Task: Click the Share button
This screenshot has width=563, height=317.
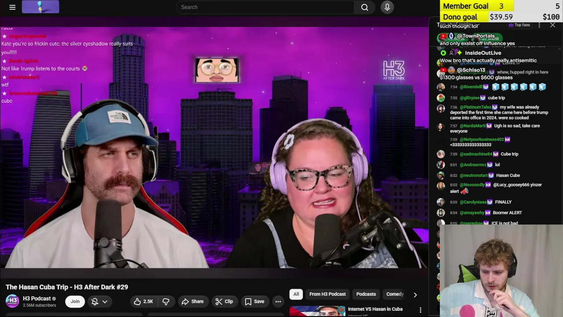Action: (193, 302)
